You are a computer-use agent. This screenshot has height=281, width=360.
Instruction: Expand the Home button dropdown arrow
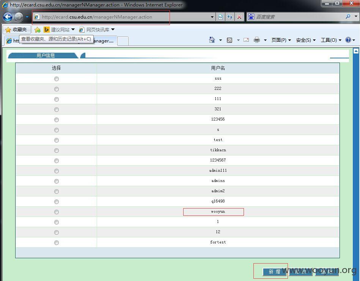[220, 40]
